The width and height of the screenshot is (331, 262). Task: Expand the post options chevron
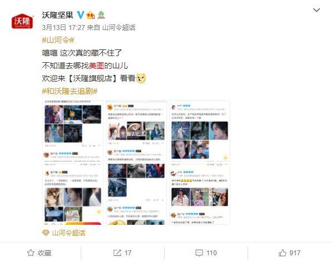pyautogui.click(x=316, y=10)
